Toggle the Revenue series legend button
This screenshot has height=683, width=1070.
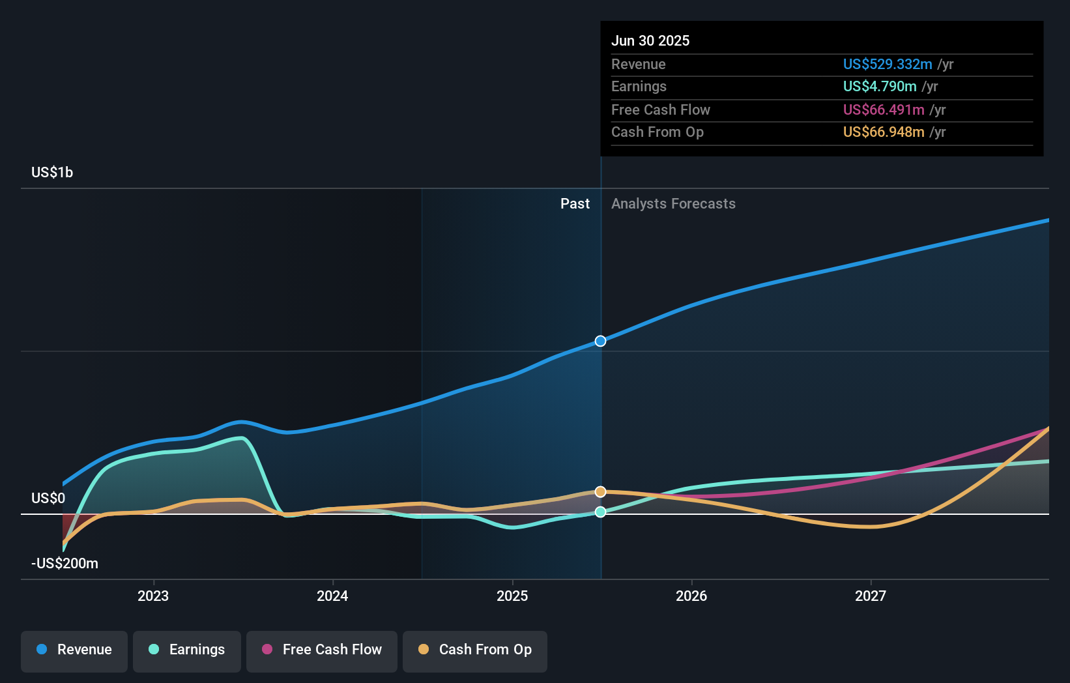tap(74, 650)
